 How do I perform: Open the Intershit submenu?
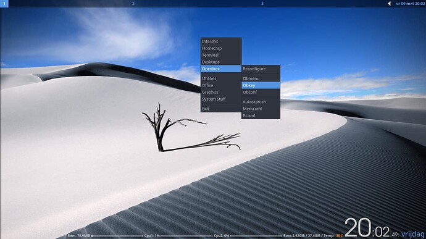221,41
